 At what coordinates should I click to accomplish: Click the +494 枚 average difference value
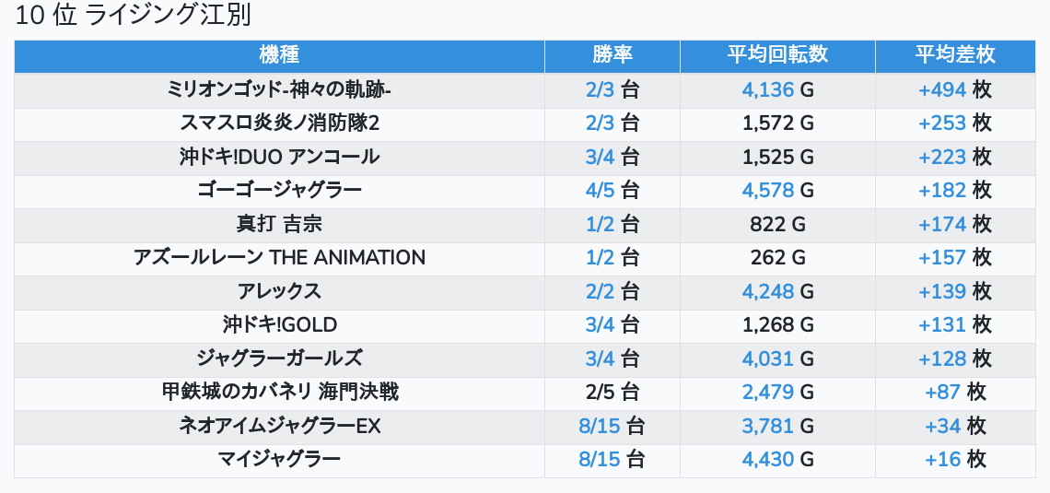point(955,89)
